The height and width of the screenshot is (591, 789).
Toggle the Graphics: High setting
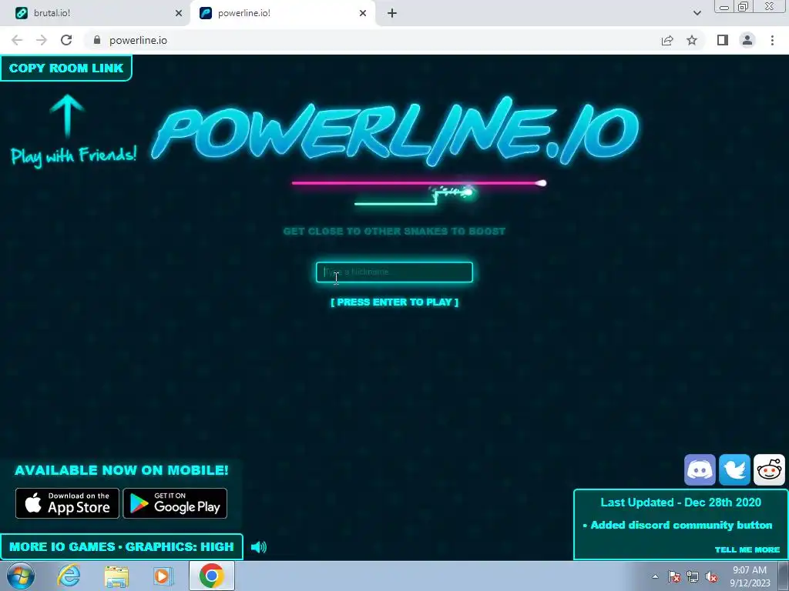[x=180, y=547]
